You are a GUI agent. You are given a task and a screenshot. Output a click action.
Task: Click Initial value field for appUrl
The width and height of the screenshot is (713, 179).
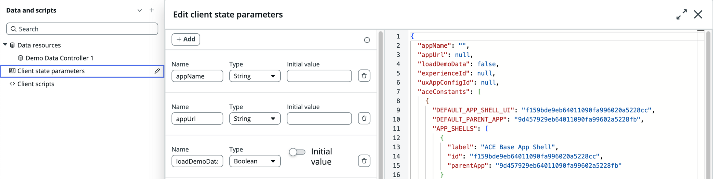click(x=319, y=118)
